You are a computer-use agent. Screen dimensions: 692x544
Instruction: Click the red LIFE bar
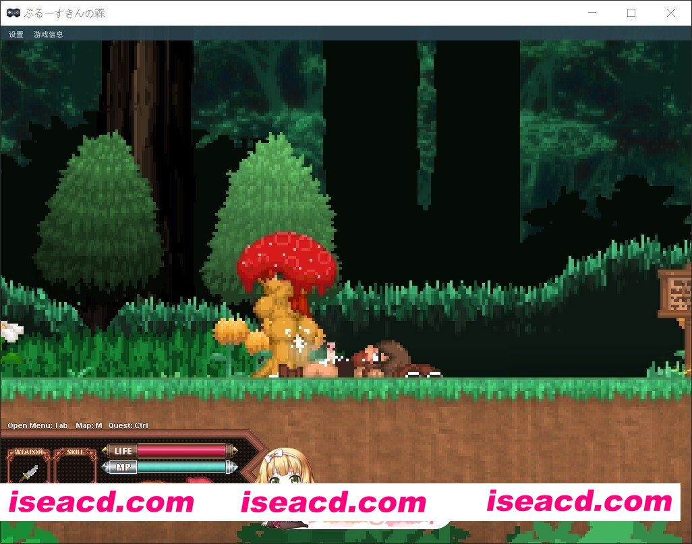pos(182,451)
